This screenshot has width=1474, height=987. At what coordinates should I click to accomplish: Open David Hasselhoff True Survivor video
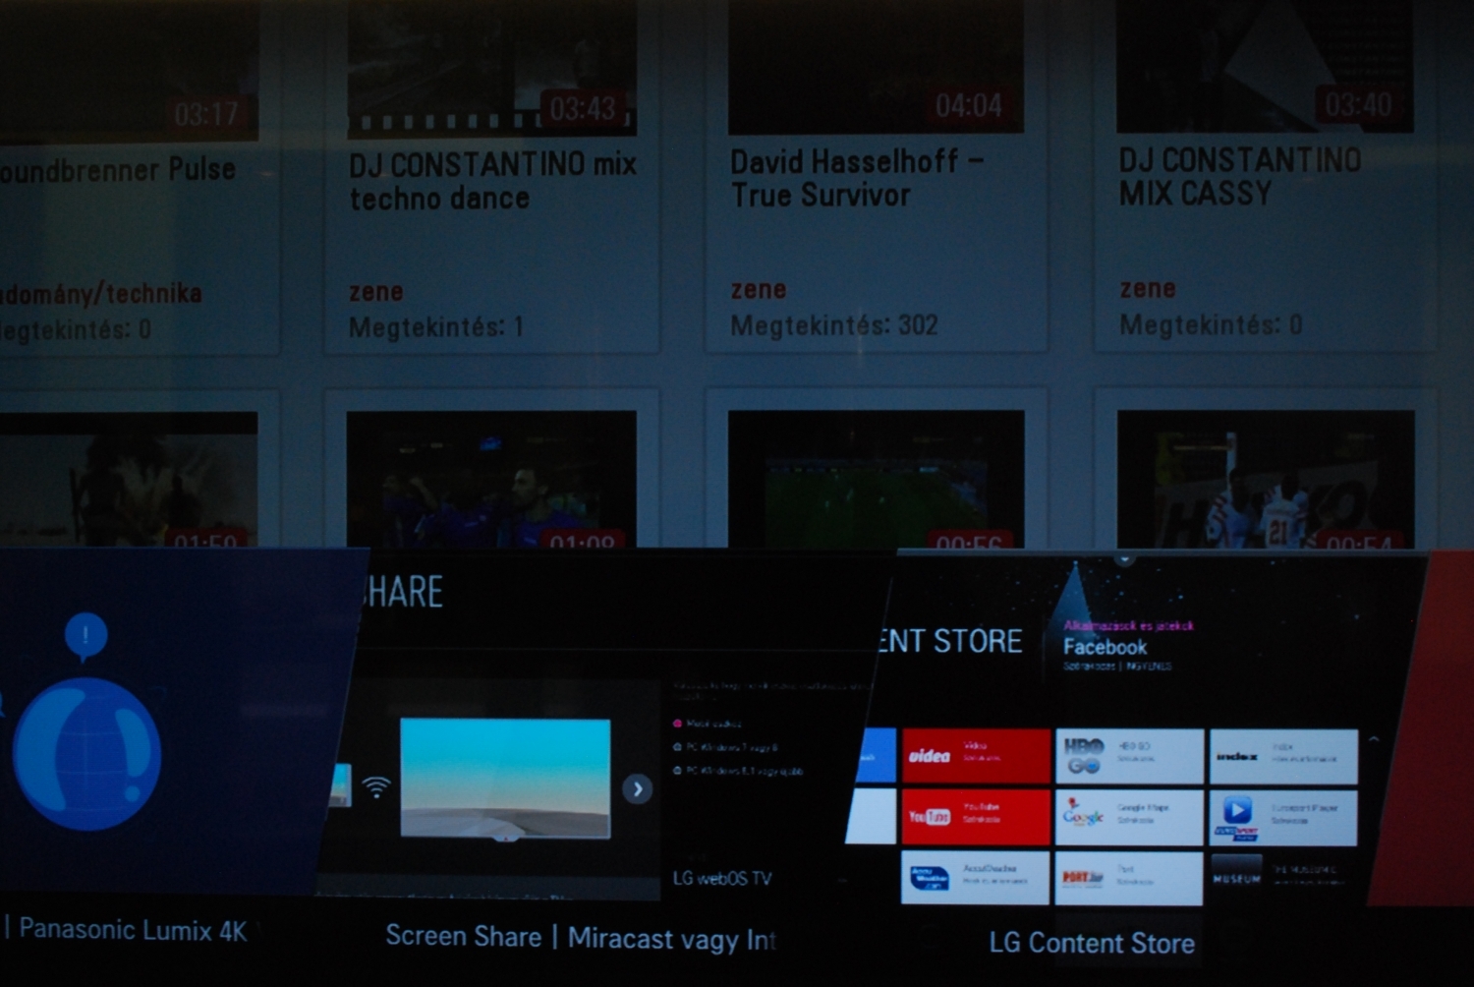coord(857,178)
